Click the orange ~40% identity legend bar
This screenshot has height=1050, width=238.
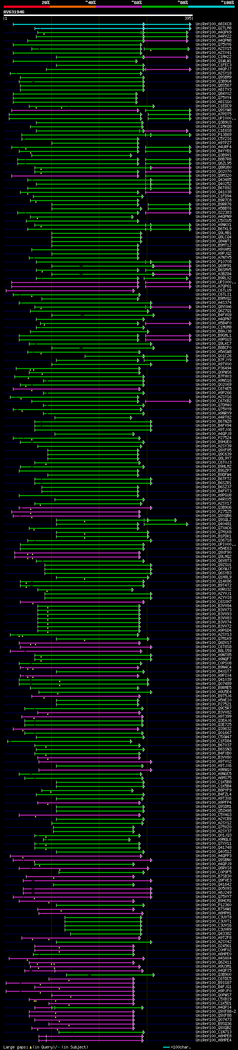coord(73,7)
